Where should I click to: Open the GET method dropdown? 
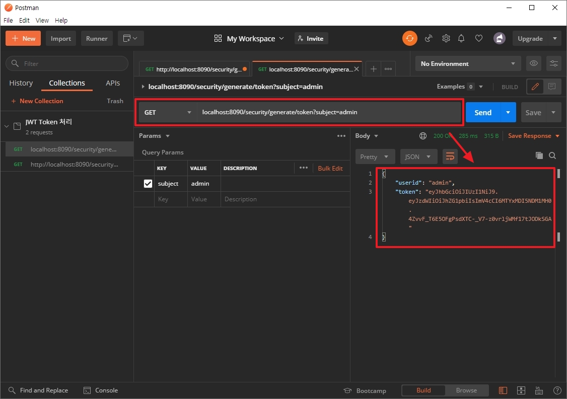167,112
